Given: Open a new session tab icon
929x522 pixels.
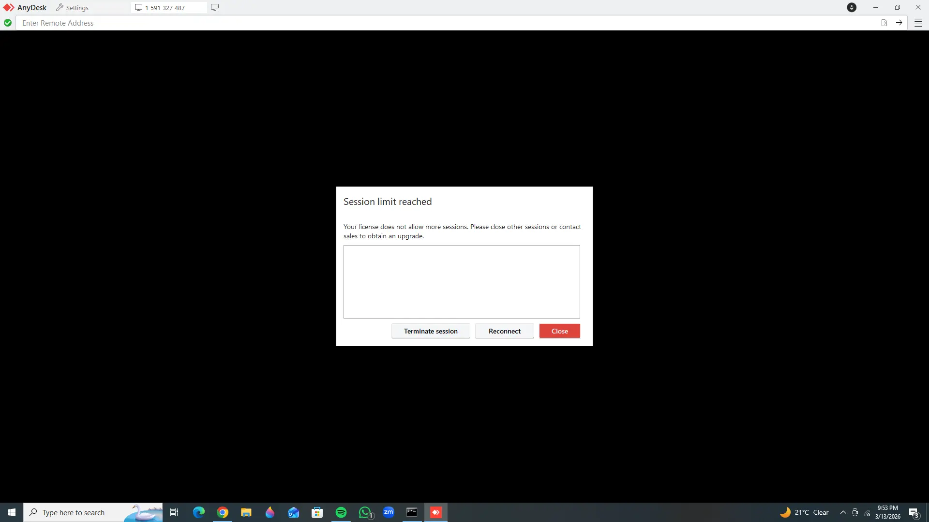Looking at the screenshot, I should 215,7.
